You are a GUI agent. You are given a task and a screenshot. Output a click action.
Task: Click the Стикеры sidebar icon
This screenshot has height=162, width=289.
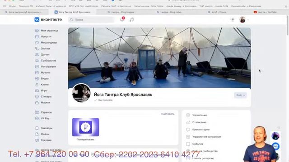(x=37, y=96)
